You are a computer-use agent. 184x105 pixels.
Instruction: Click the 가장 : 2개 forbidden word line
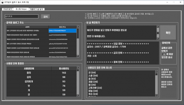(x=92, y=56)
